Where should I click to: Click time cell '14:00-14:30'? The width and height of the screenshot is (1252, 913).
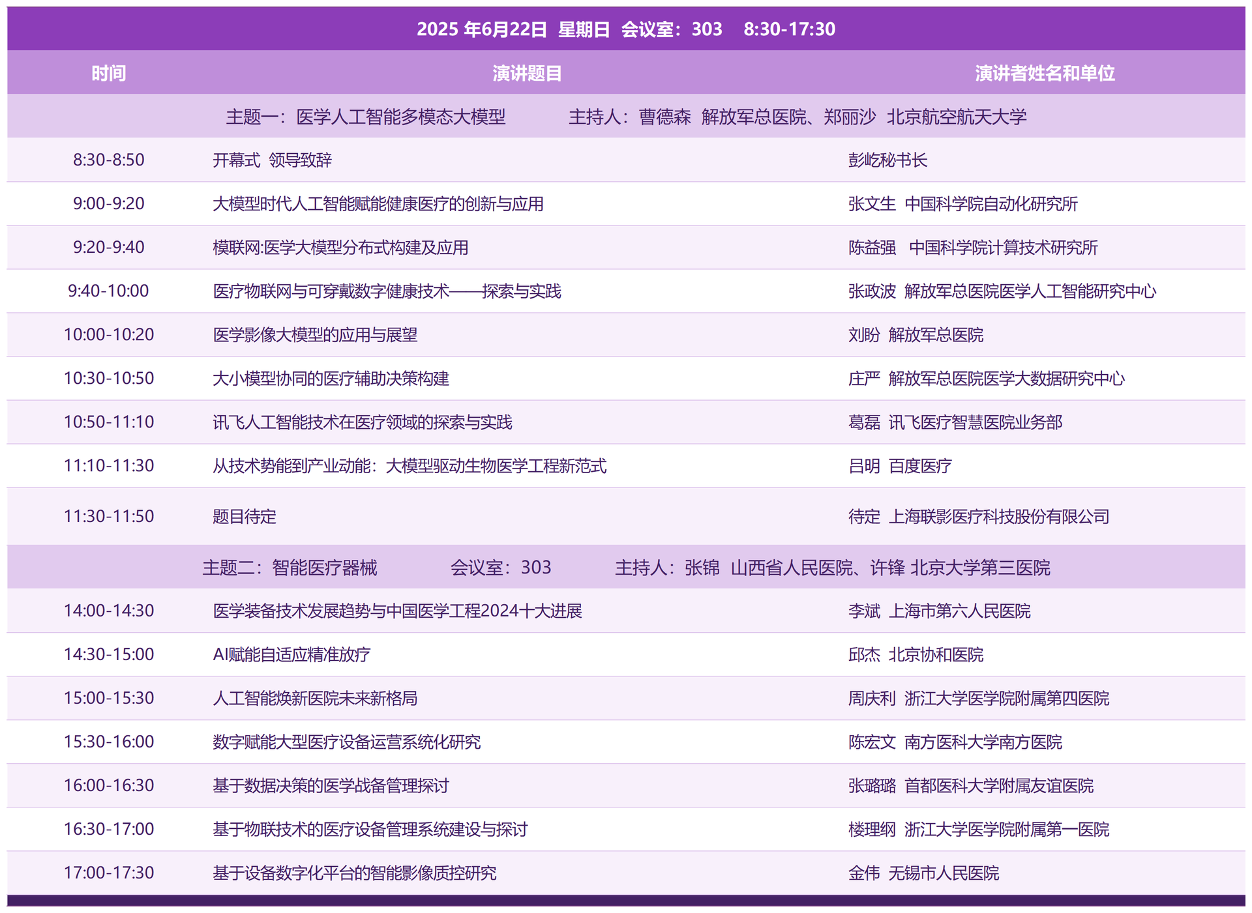[x=108, y=611]
